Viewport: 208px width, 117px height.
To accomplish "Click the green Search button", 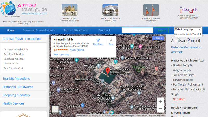I will (x=162, y=30).
